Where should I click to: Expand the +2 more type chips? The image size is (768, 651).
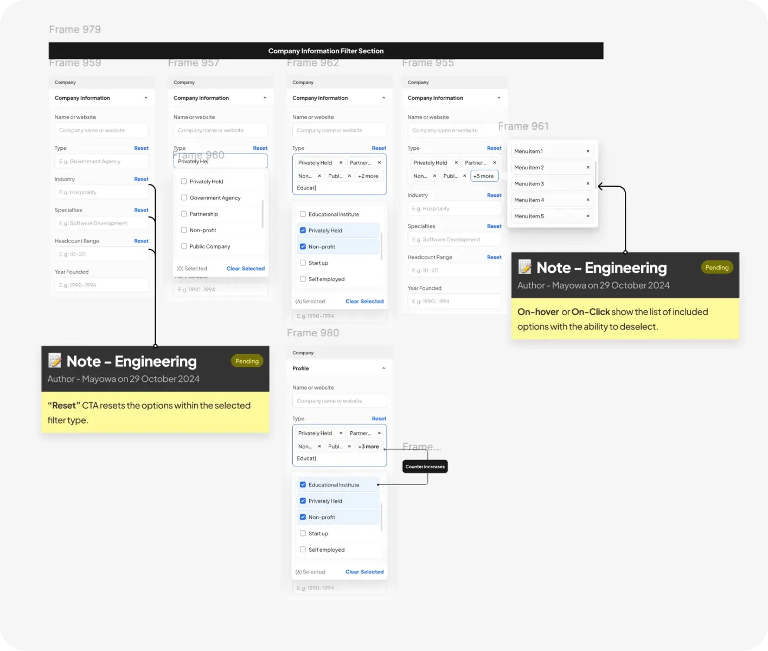[368, 176]
